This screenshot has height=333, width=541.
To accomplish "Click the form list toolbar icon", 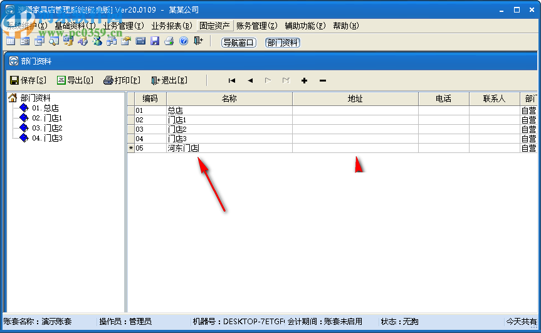I will 25,41.
